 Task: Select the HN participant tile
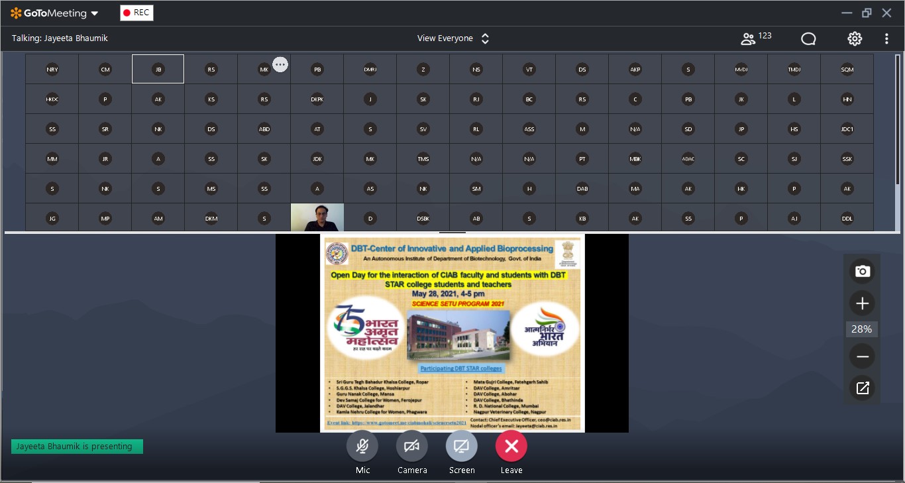tap(847, 99)
